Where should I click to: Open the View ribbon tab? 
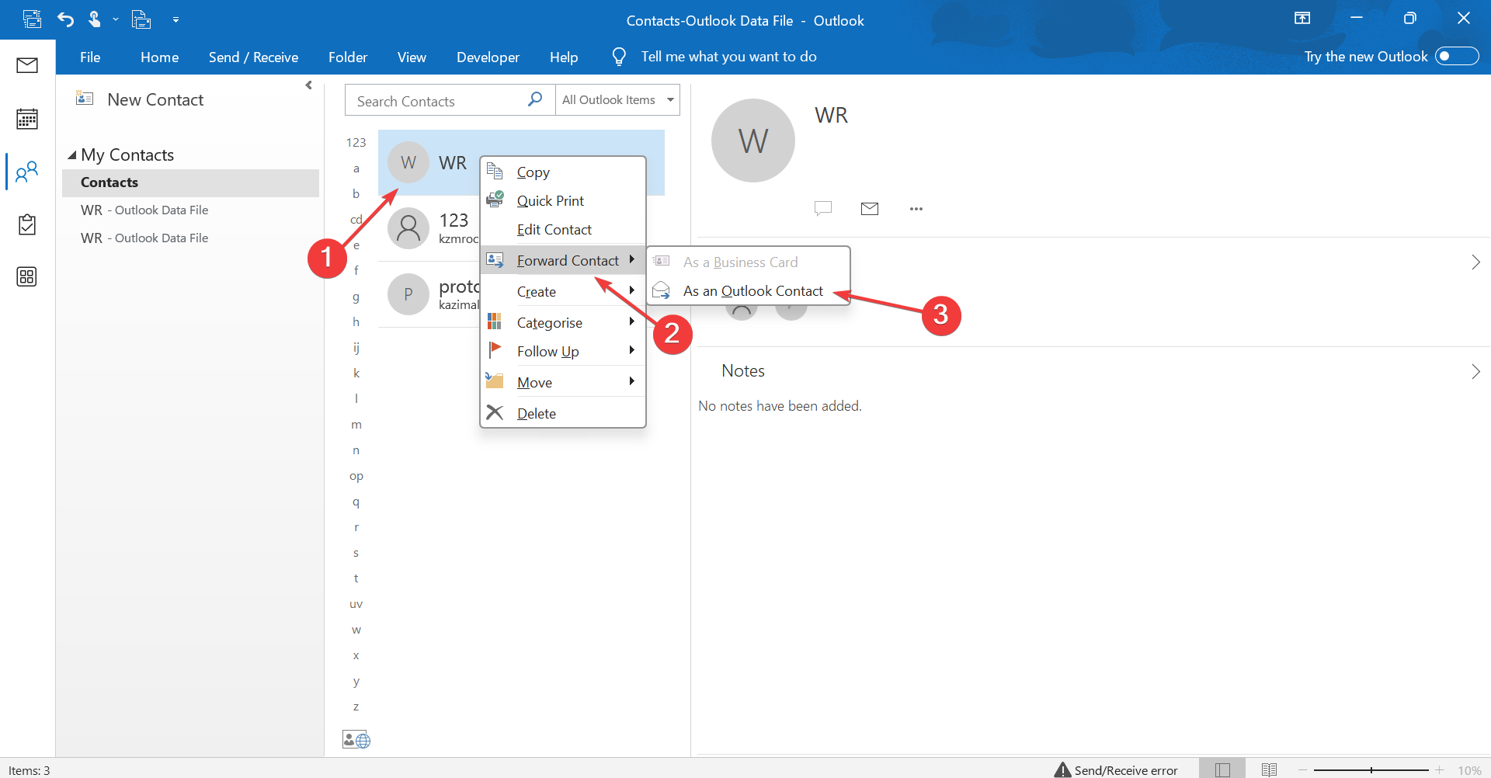tap(412, 57)
